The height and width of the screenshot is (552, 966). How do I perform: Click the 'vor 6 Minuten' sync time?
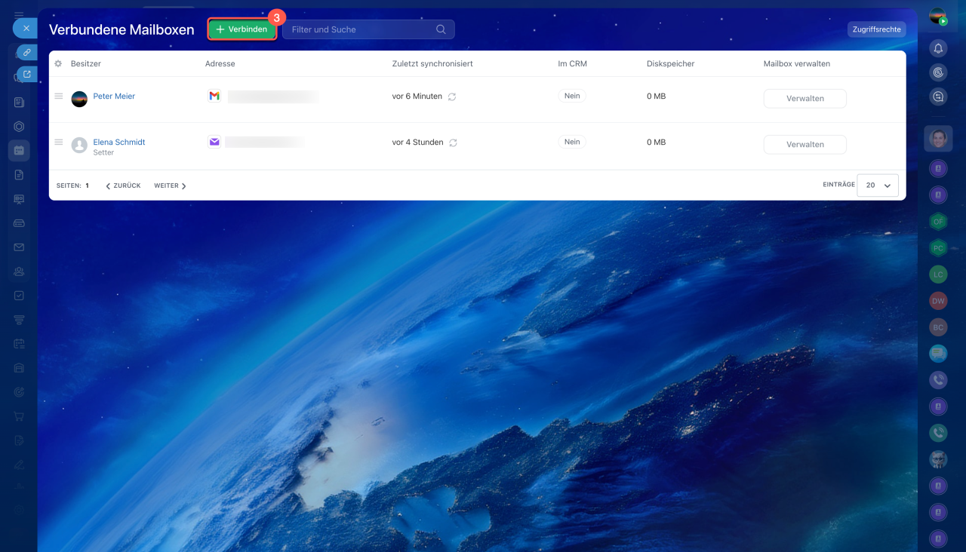tap(417, 97)
